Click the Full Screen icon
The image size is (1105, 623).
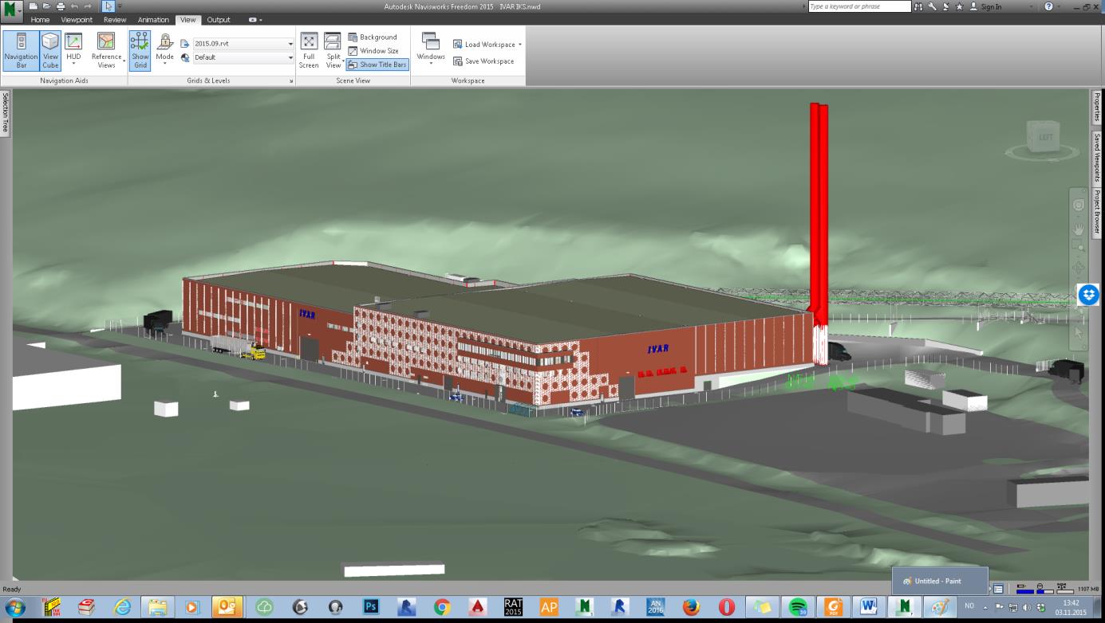[309, 51]
